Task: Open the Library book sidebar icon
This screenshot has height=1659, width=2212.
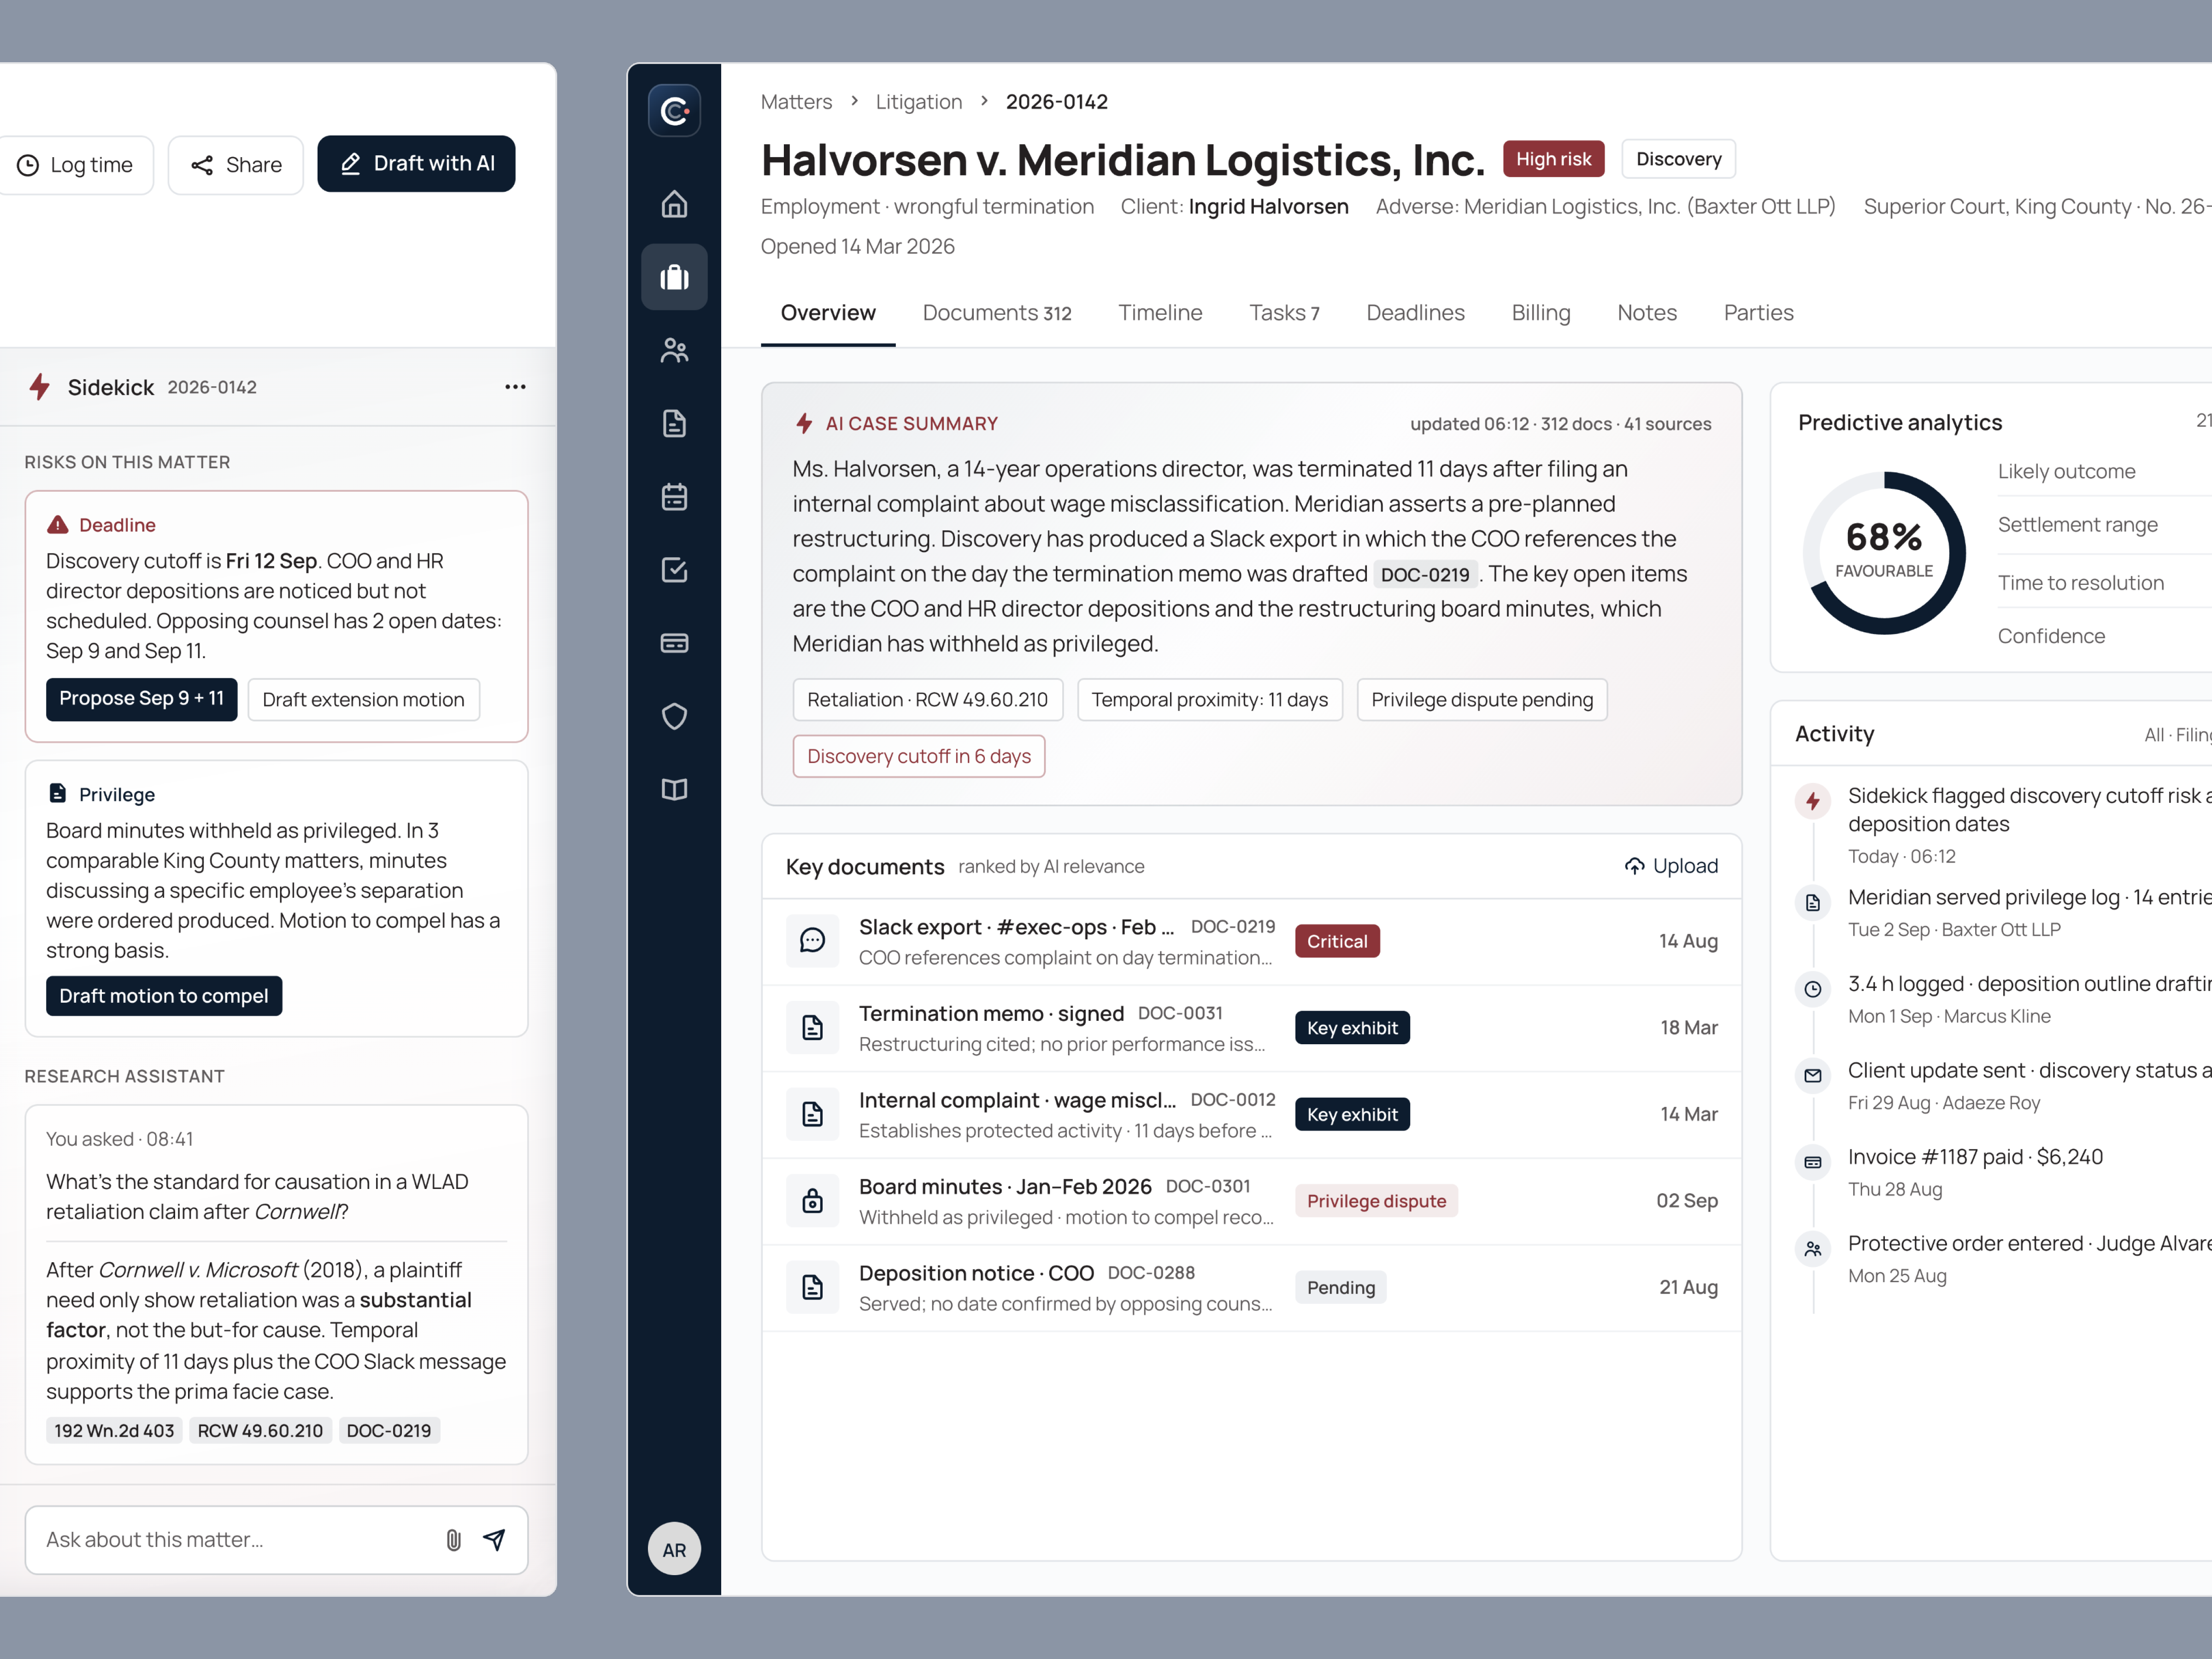Action: click(674, 789)
